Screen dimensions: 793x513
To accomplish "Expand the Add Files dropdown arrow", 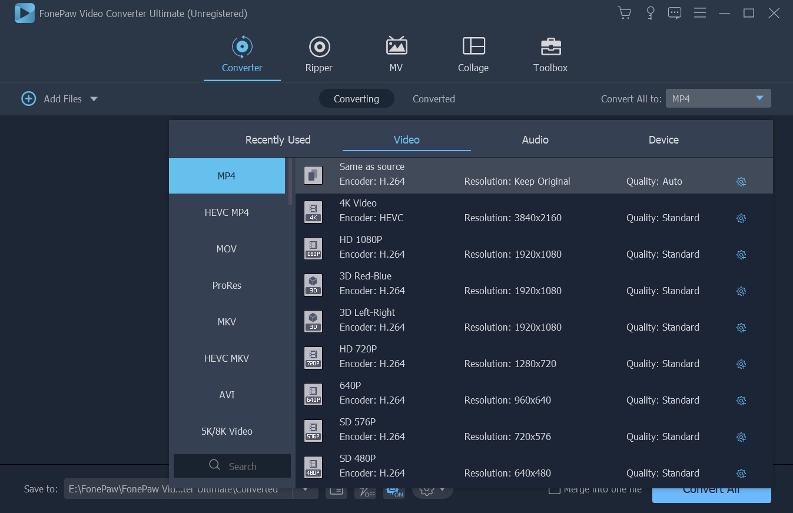I will (94, 99).
